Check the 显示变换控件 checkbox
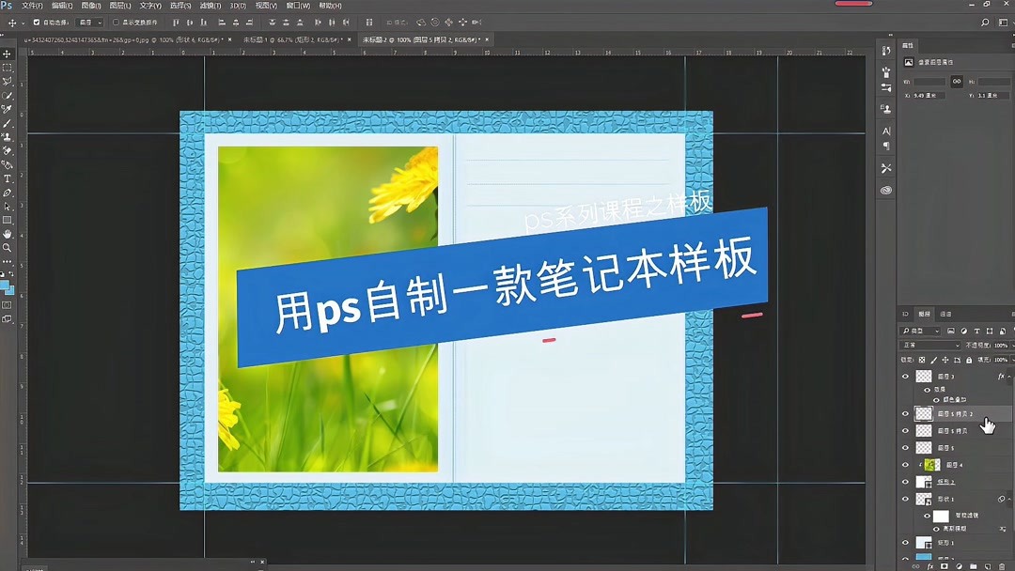Screen dimensions: 1015x571 (x=117, y=22)
